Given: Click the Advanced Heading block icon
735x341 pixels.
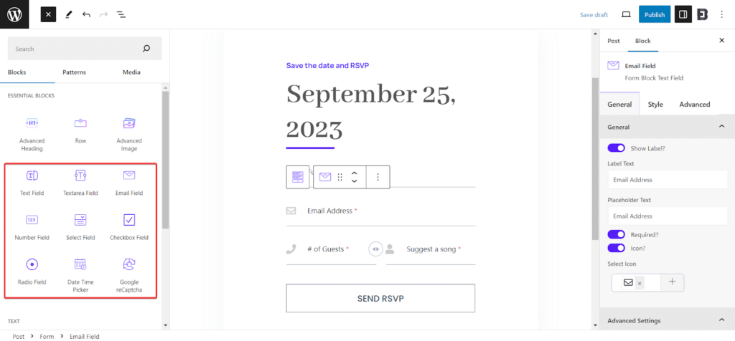Looking at the screenshot, I should [32, 123].
